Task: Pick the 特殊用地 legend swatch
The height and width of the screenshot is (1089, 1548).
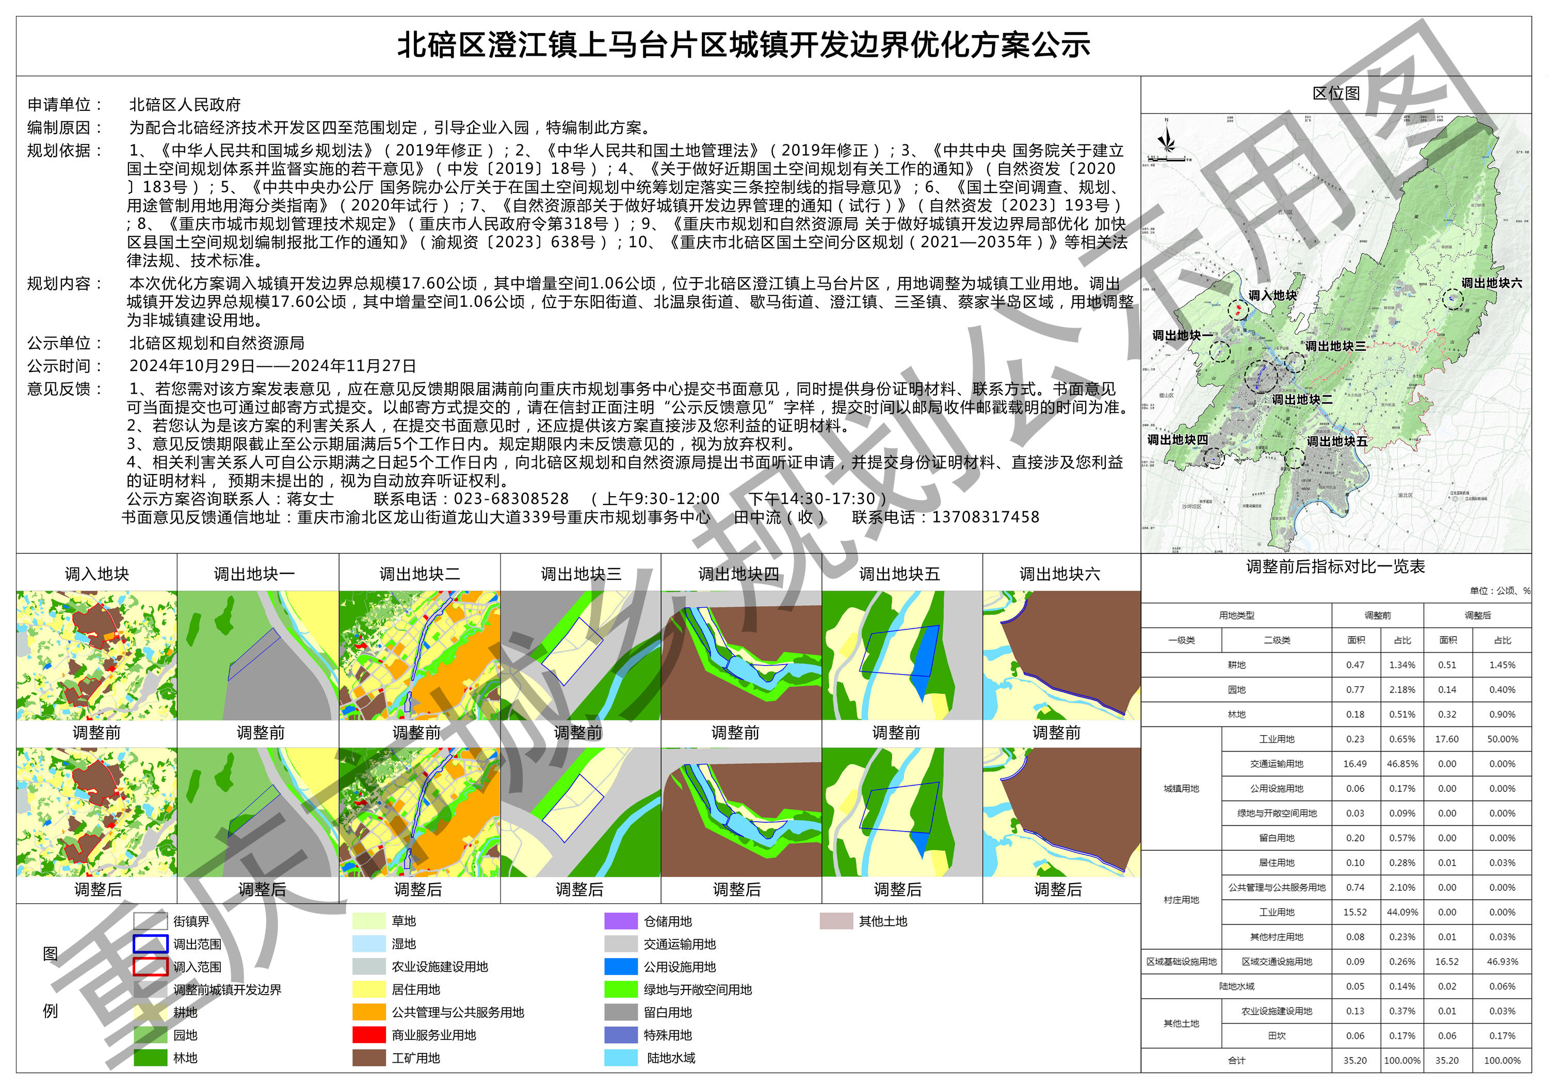Action: click(x=621, y=1035)
